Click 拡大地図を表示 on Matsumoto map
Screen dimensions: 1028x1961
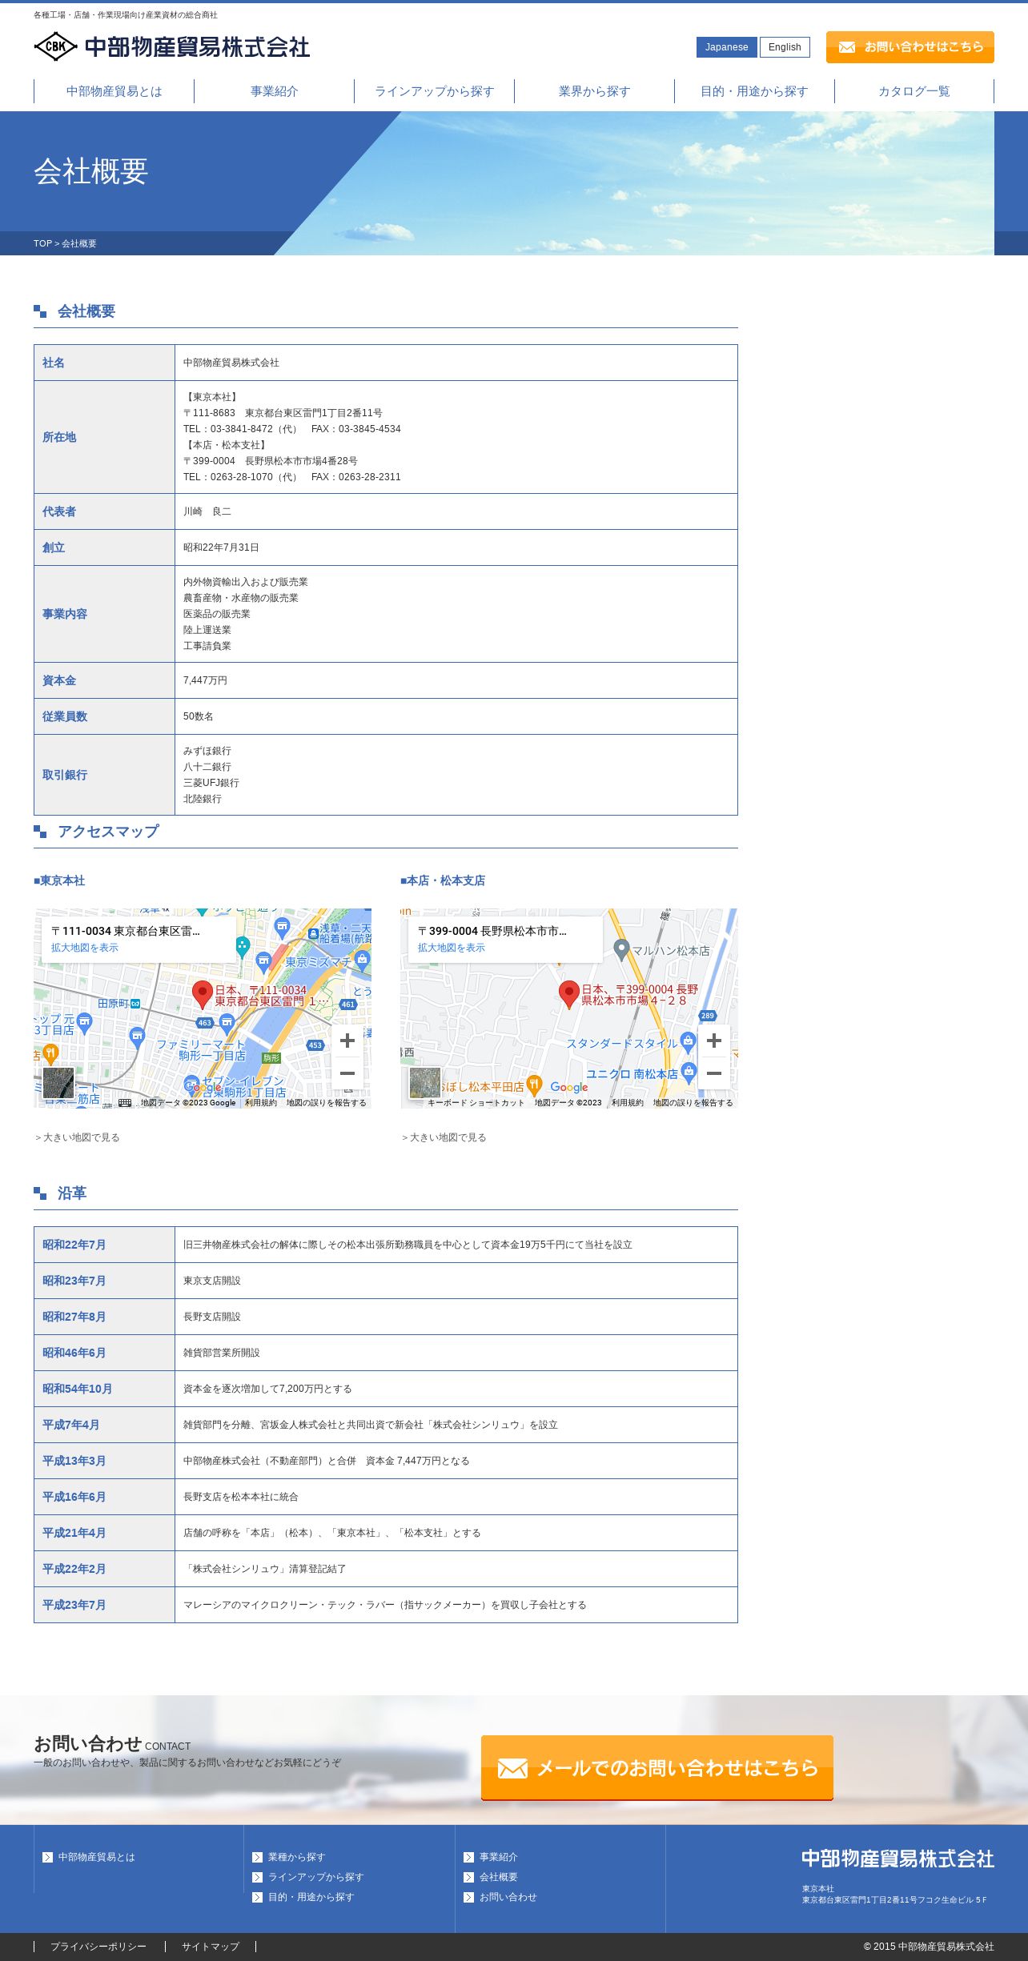(x=452, y=948)
